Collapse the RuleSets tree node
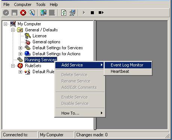 (13, 66)
